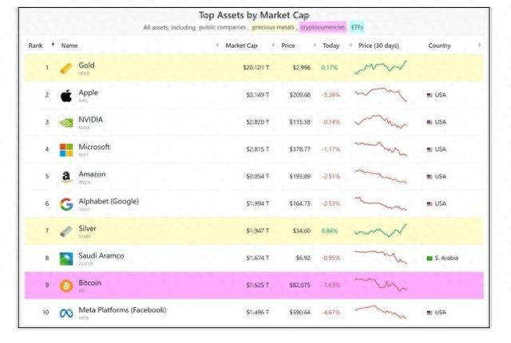This screenshot has height=343, width=511.
Task: Click the Apple logo icon
Action: pos(66,95)
